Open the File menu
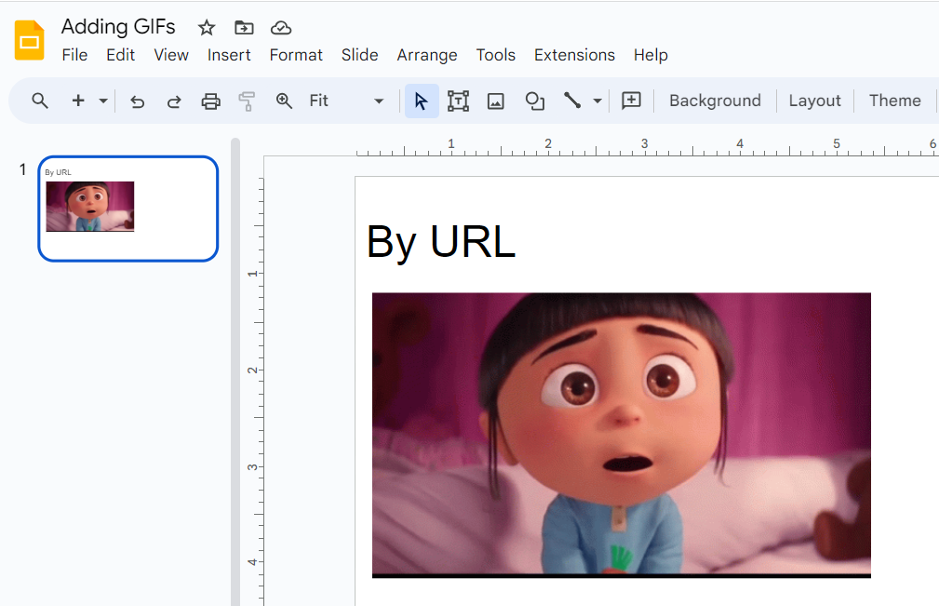 click(x=74, y=55)
